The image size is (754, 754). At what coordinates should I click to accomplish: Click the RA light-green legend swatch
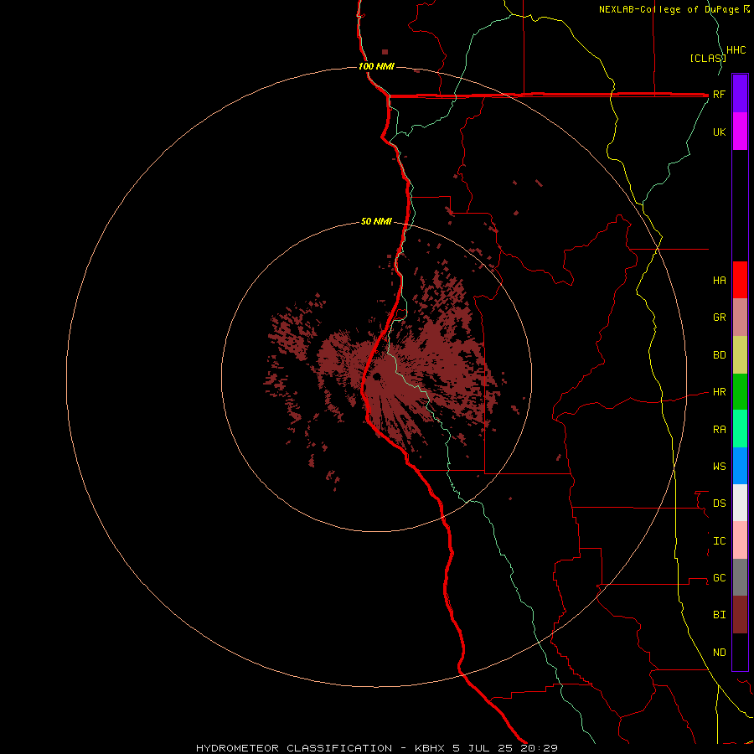[740, 429]
